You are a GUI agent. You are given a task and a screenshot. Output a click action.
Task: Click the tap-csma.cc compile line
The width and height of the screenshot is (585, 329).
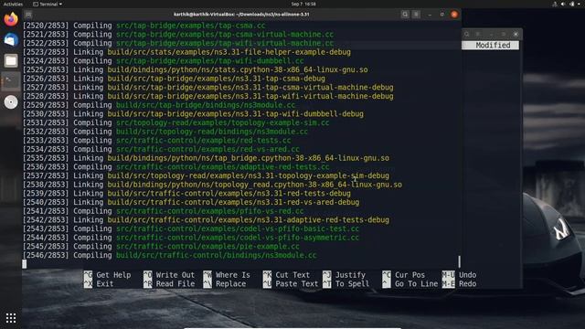pos(144,26)
